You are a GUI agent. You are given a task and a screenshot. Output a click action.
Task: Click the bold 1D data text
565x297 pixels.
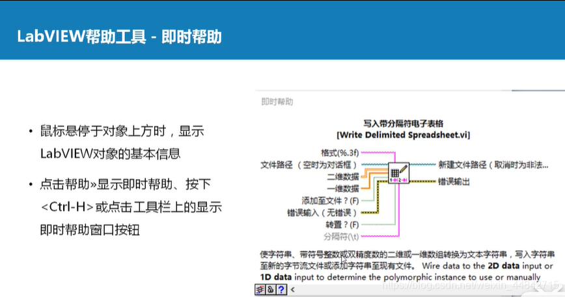tap(276, 277)
